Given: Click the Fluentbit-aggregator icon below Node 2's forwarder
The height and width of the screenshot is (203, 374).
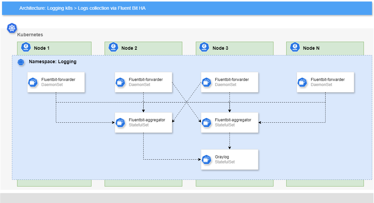Looking at the screenshot, I should [x=120, y=122].
